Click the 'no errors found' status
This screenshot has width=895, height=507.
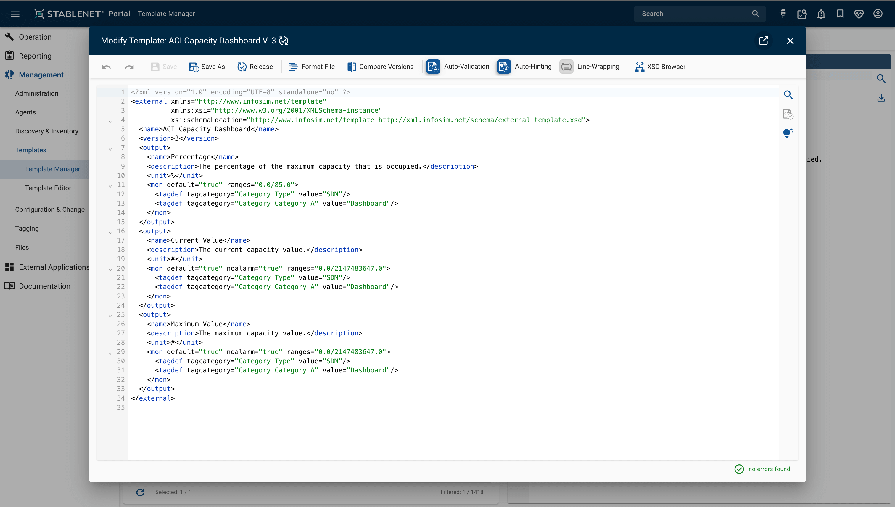pyautogui.click(x=762, y=469)
